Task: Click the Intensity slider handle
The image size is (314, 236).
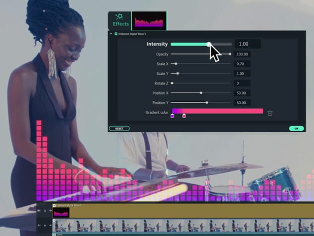Action: [x=209, y=44]
